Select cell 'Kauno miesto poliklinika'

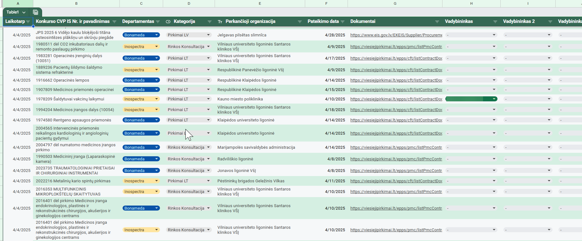coord(260,99)
